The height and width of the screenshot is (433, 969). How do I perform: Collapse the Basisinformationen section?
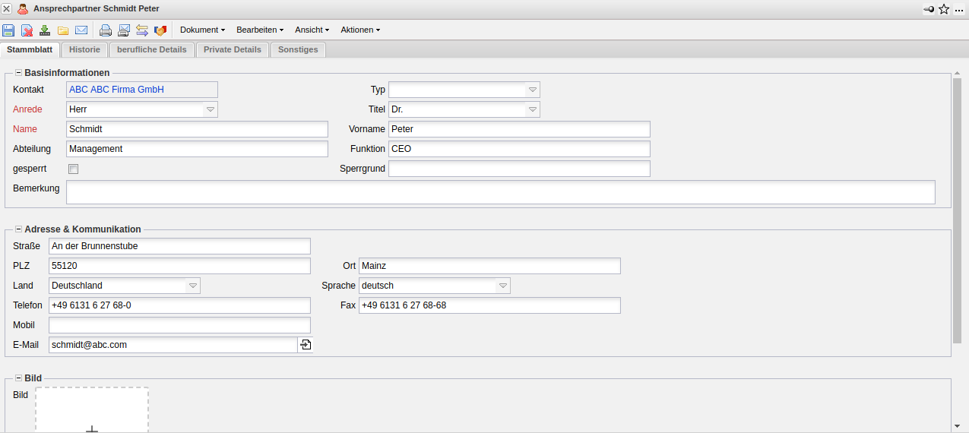[x=18, y=73]
